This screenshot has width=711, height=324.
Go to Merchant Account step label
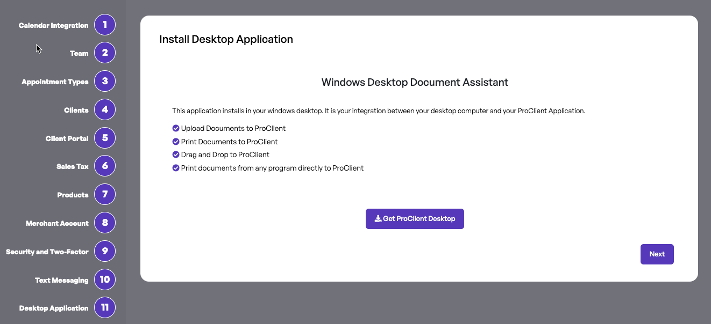click(57, 224)
